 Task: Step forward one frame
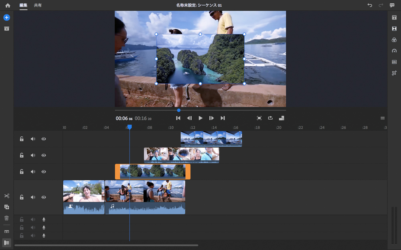tap(211, 118)
